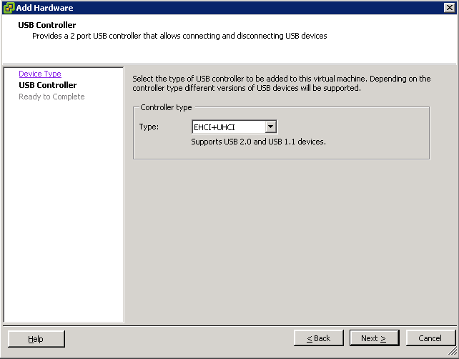Image resolution: width=459 pixels, height=359 pixels.
Task: Click the 'Select the type of USB controller' instruction text
Action: 281,84
